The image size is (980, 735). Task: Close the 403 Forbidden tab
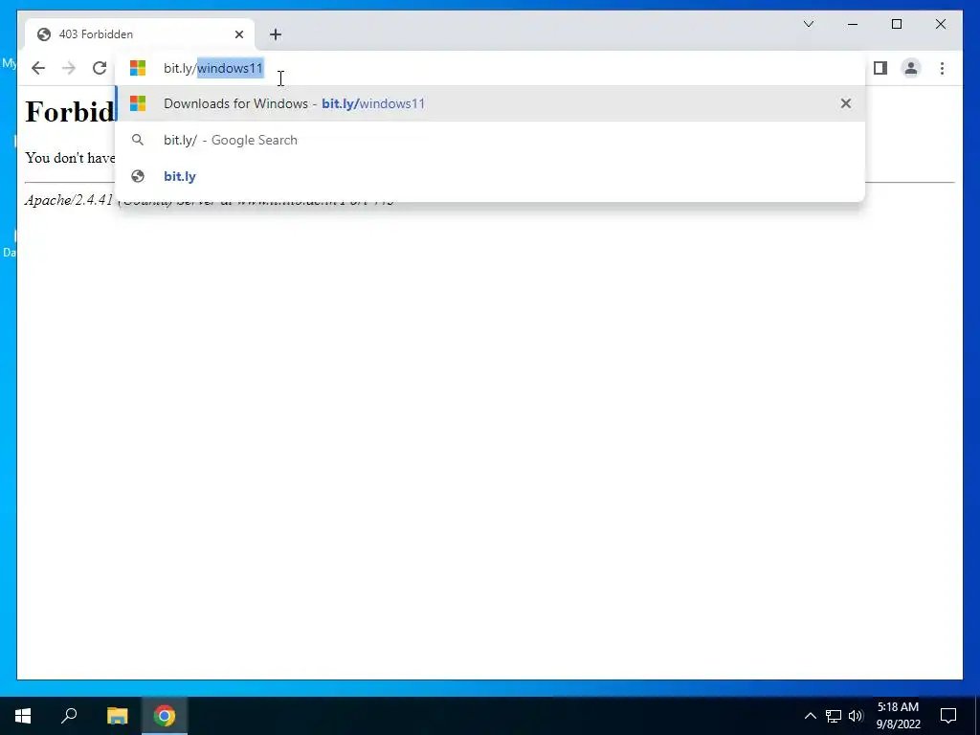(238, 35)
